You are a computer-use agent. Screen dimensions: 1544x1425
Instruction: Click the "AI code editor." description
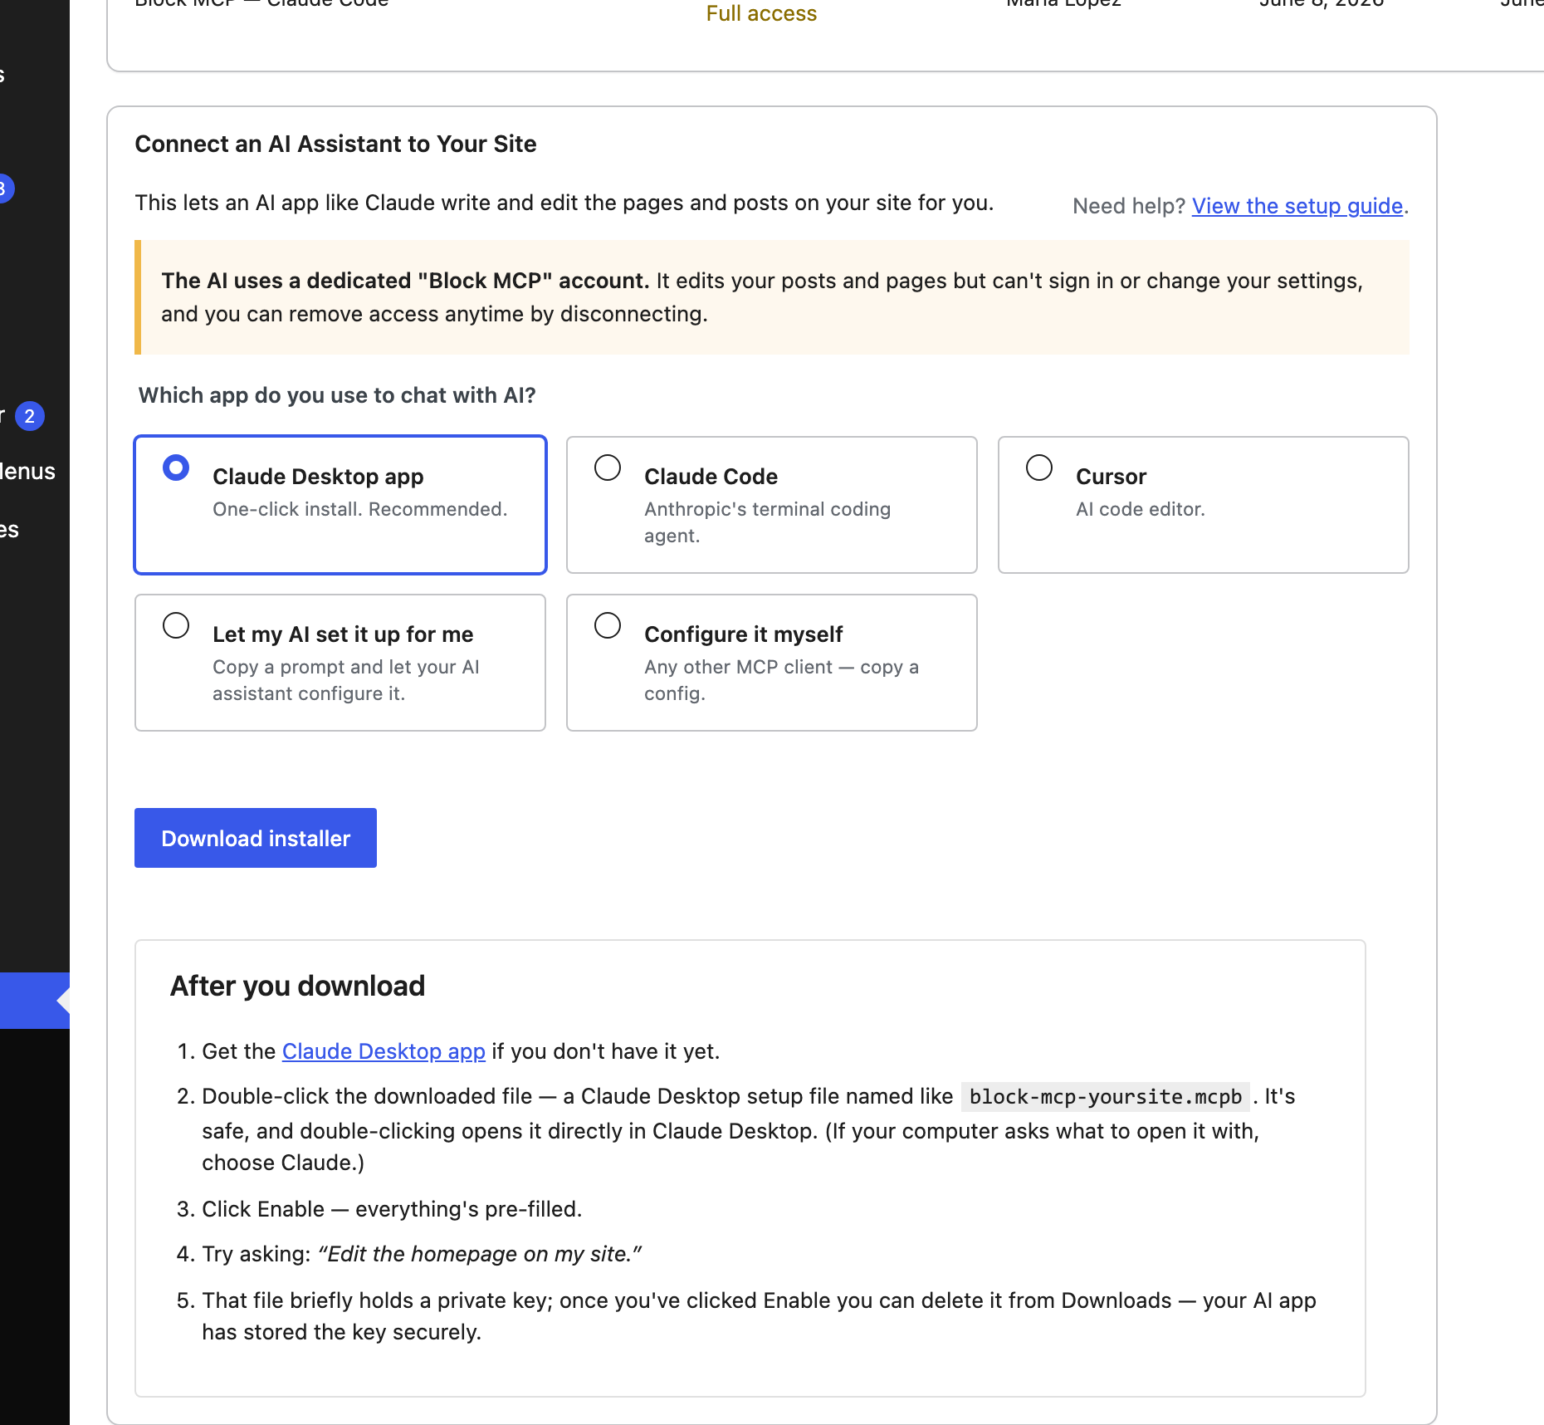point(1141,509)
